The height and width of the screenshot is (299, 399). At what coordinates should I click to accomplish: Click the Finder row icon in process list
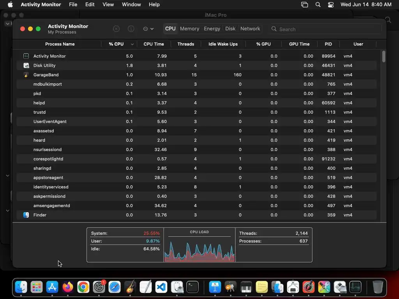pyautogui.click(x=26, y=215)
